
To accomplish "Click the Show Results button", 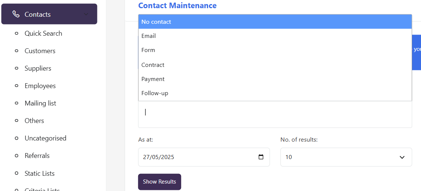I will (x=159, y=182).
